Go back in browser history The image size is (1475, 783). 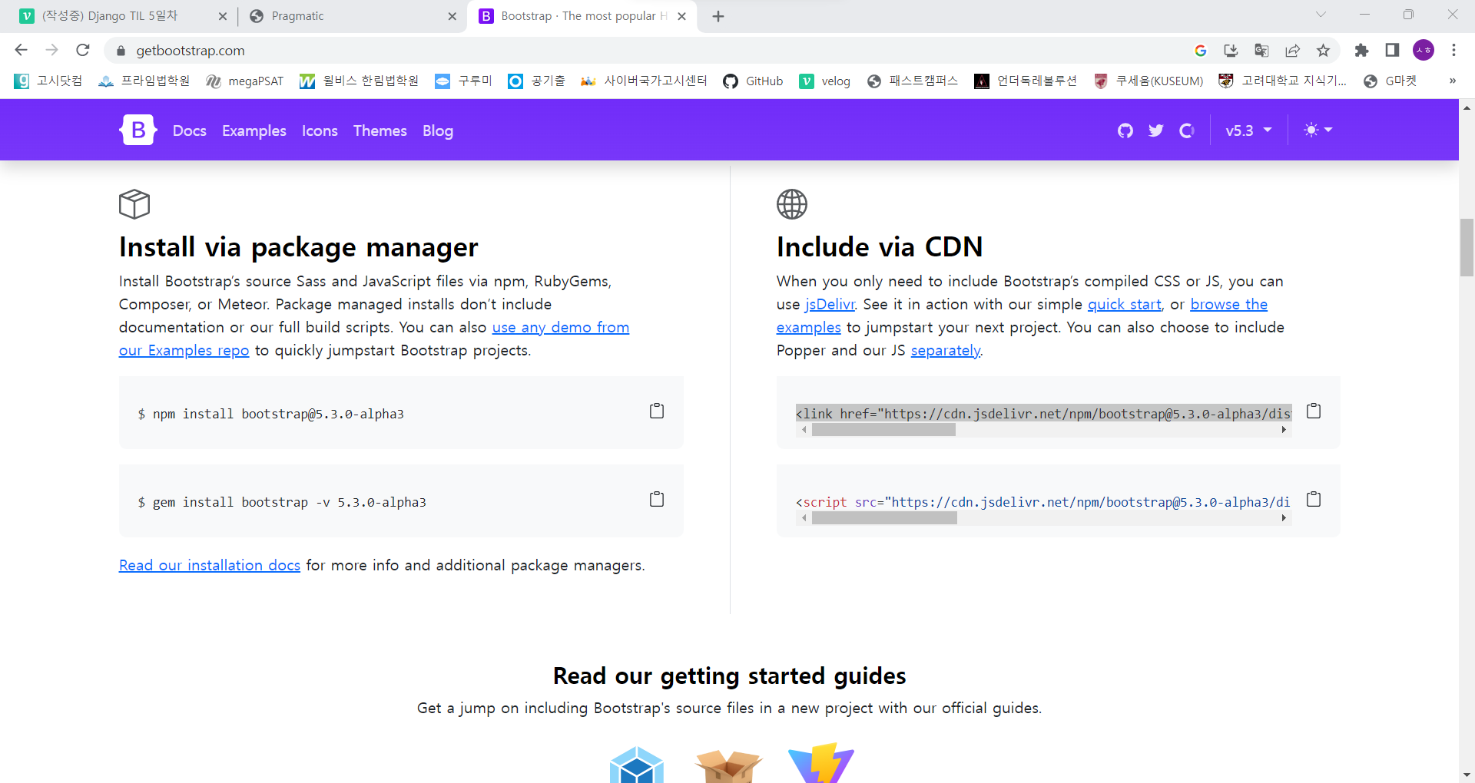pyautogui.click(x=21, y=50)
